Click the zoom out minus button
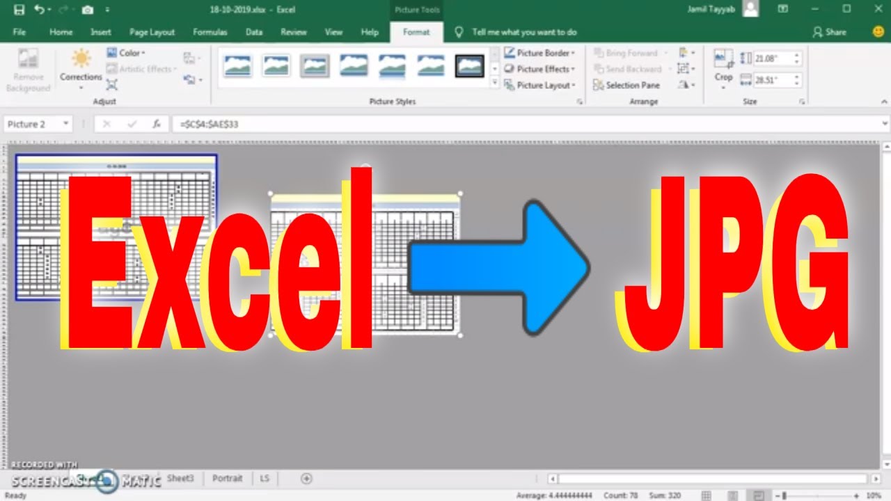This screenshot has width=891, height=501. tap(778, 495)
